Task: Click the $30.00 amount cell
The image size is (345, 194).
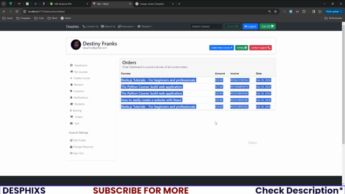Action: pos(219,93)
